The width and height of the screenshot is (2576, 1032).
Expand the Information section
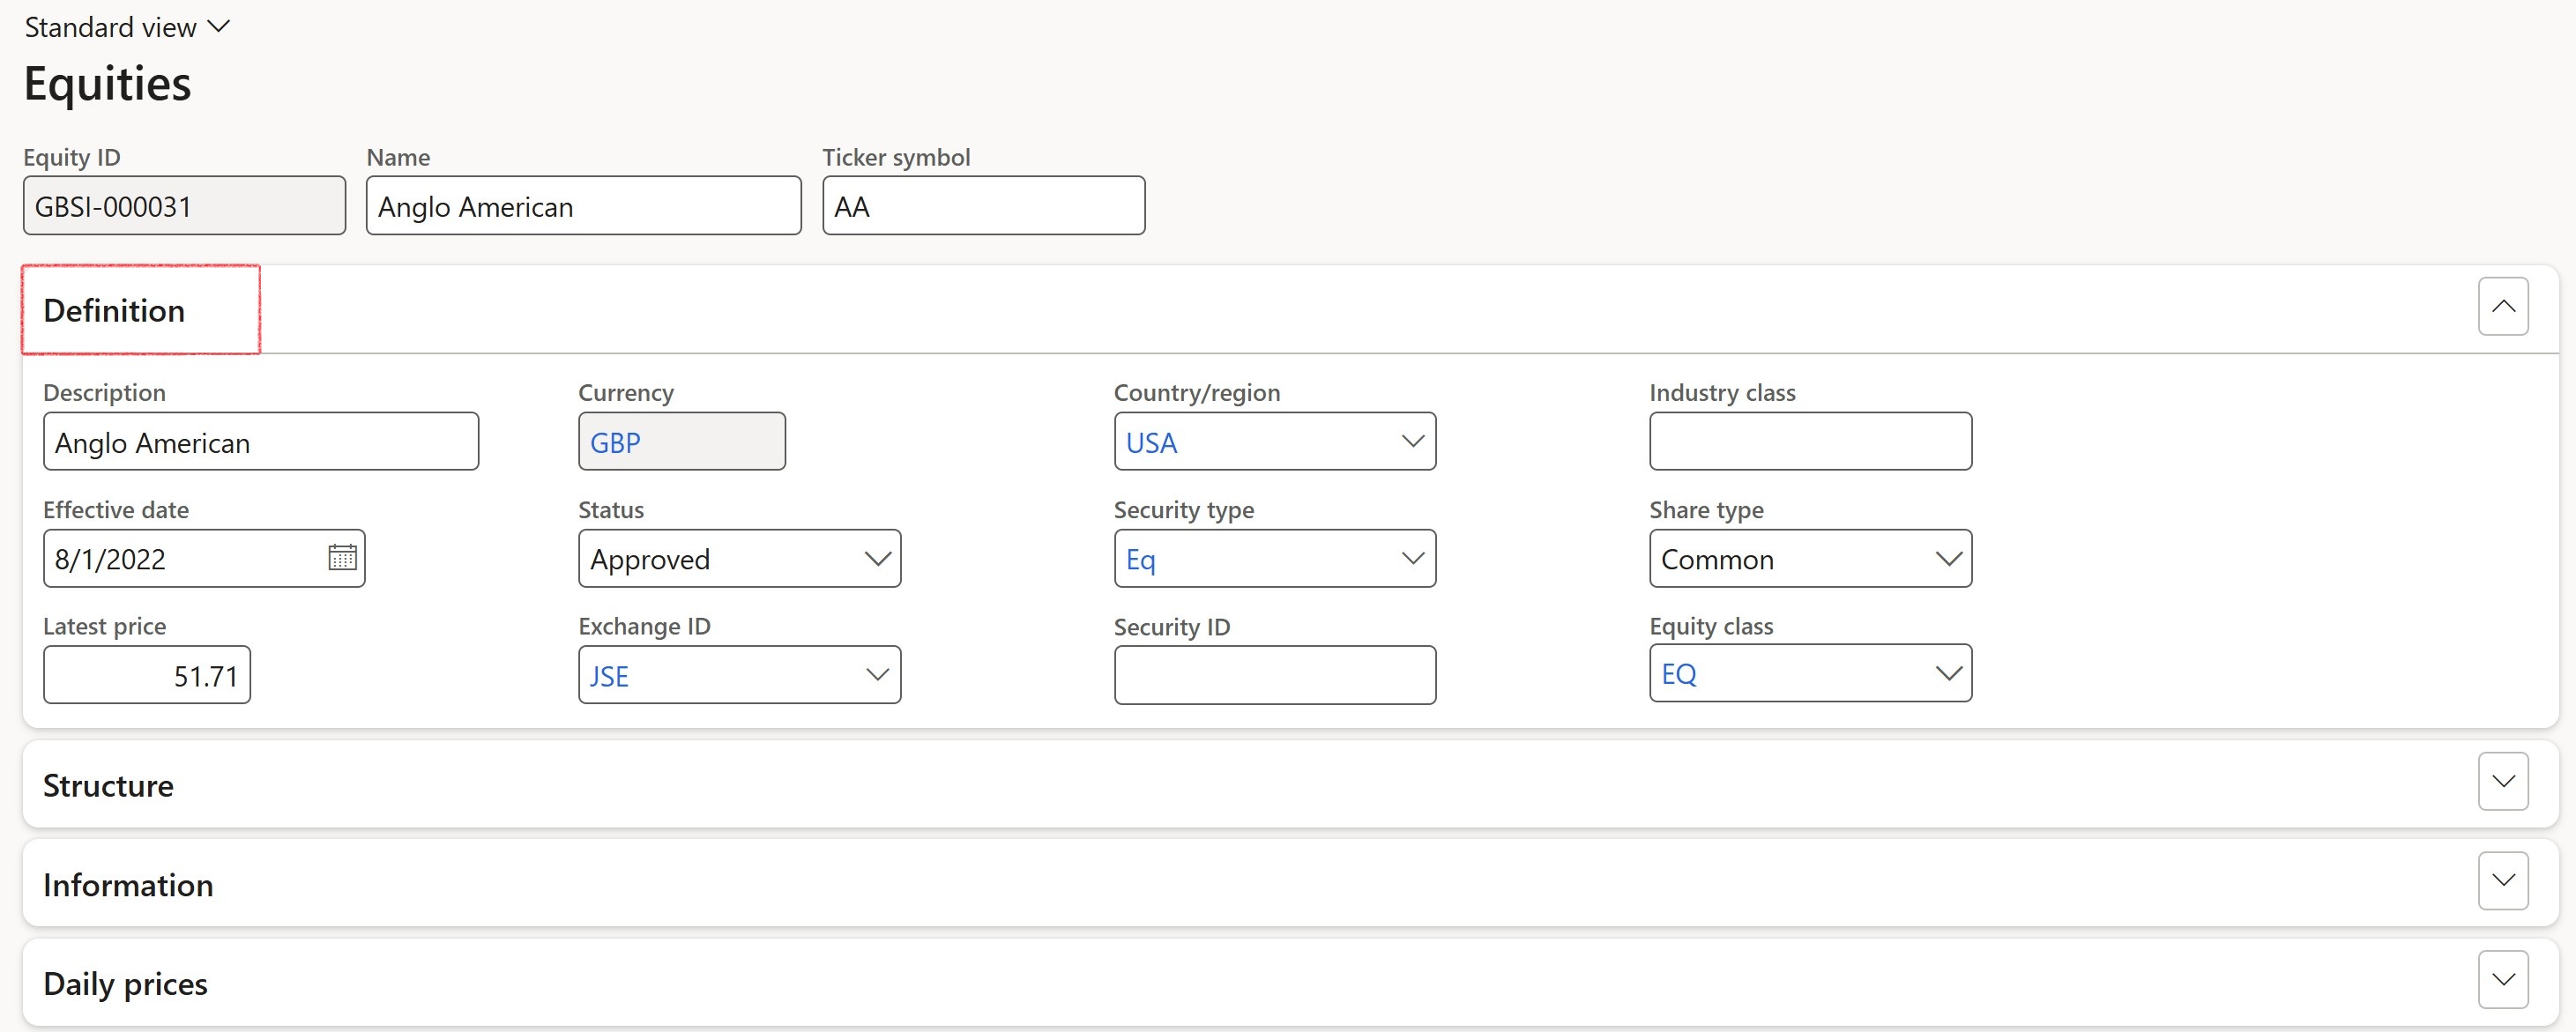2502,881
